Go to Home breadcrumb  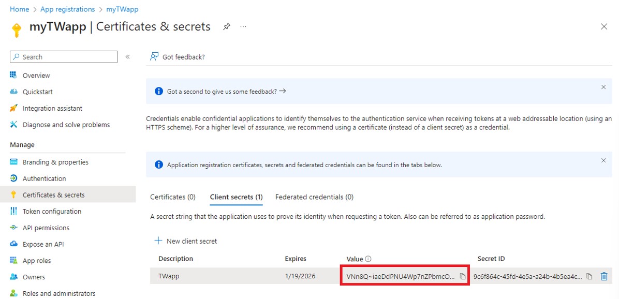click(19, 9)
